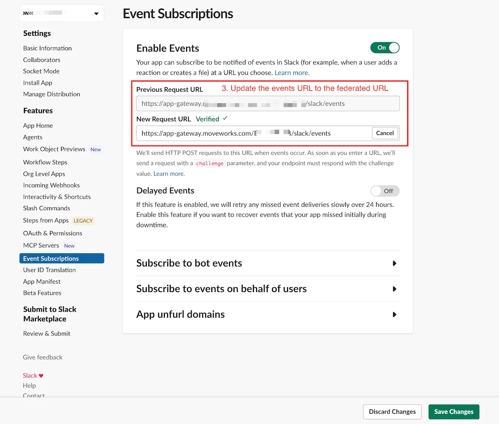Open Install App page
Image resolution: width=499 pixels, height=424 pixels.
click(38, 83)
